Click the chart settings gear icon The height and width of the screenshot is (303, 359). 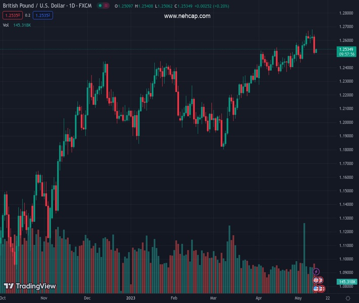[x=347, y=298]
